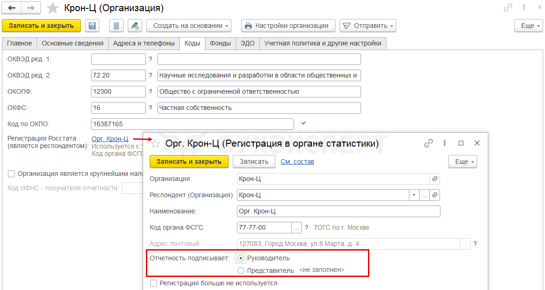The height and width of the screenshot is (290, 545).
Task: Open Настройки организации button
Action: [x=288, y=26]
